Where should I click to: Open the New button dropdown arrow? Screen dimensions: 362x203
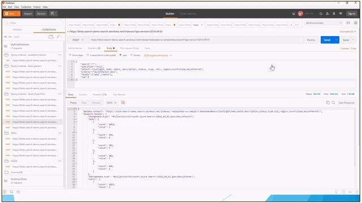click(18, 14)
